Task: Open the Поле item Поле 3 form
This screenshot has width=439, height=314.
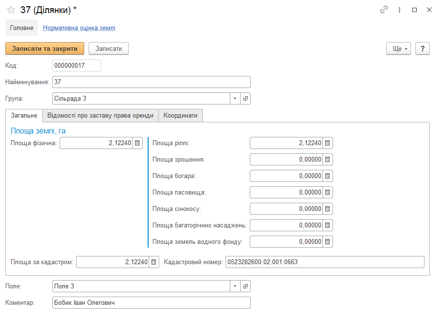Action: pos(245,286)
